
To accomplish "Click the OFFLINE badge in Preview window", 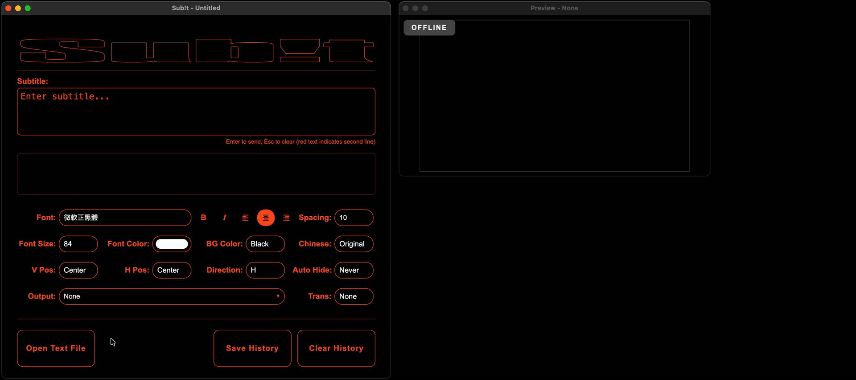I will 429,28.
